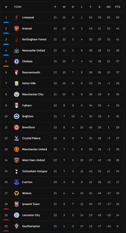Image resolution: width=126 pixels, height=233 pixels.
Task: Click the TEAM column header
Action: [17, 7]
